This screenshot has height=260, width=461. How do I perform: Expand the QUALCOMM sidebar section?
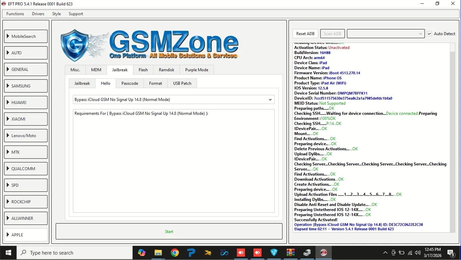(26, 169)
